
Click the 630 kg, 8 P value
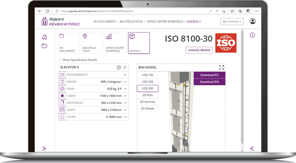pos(114,89)
